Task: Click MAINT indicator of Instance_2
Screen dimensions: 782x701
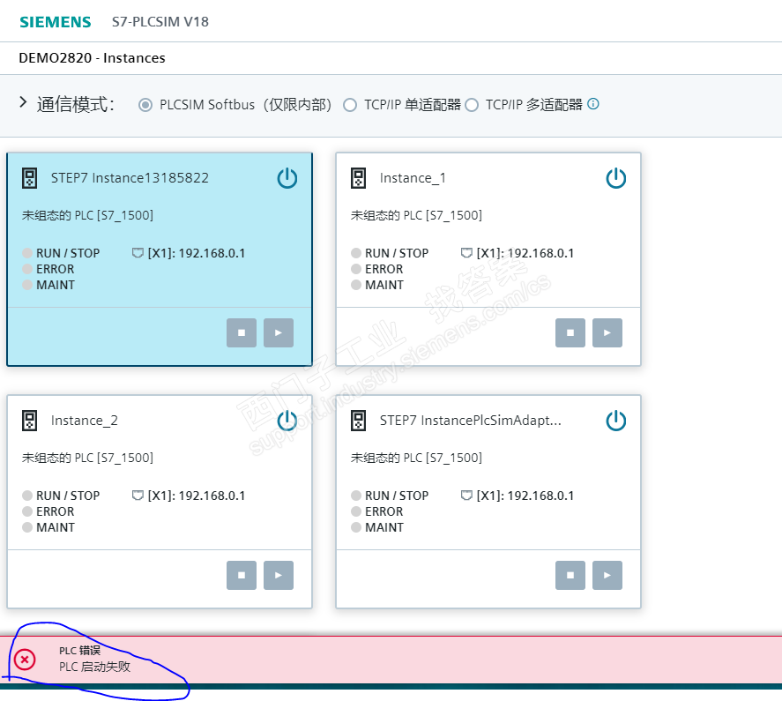Action: (x=27, y=527)
